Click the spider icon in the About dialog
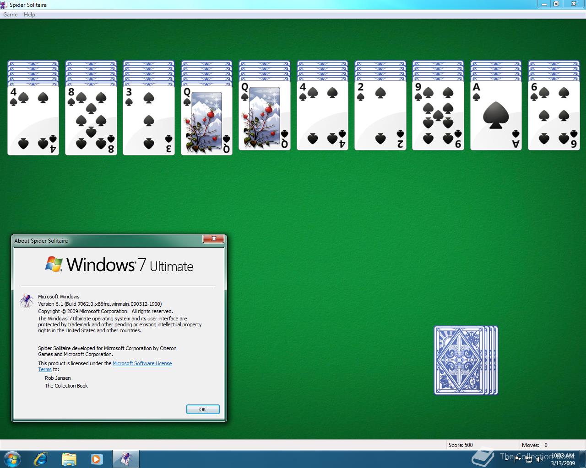586x468 pixels. click(x=27, y=301)
